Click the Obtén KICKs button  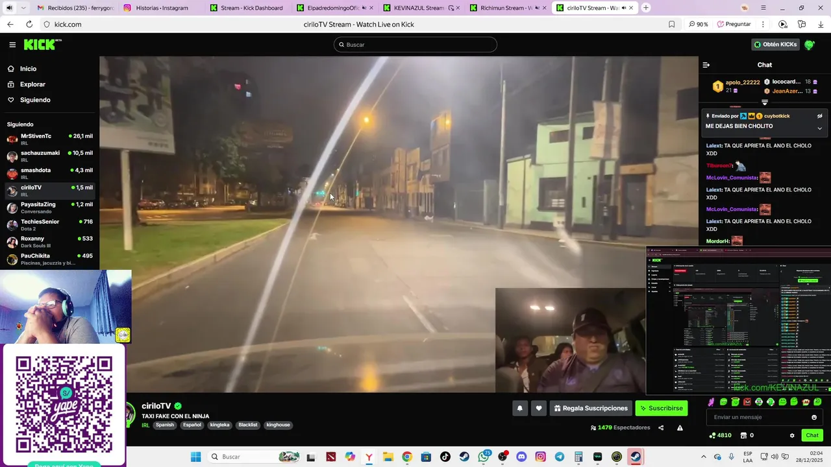[x=775, y=45]
